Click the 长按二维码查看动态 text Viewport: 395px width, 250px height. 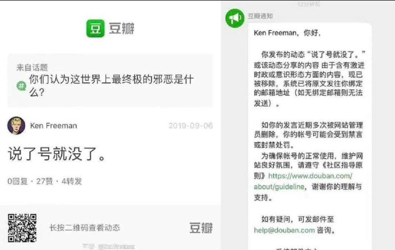pyautogui.click(x=84, y=228)
